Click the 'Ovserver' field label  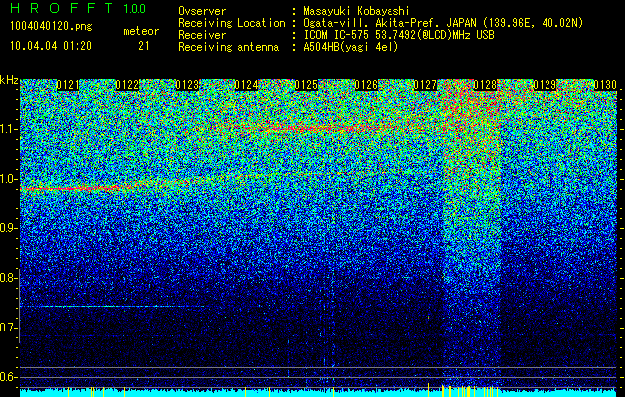click(x=202, y=11)
